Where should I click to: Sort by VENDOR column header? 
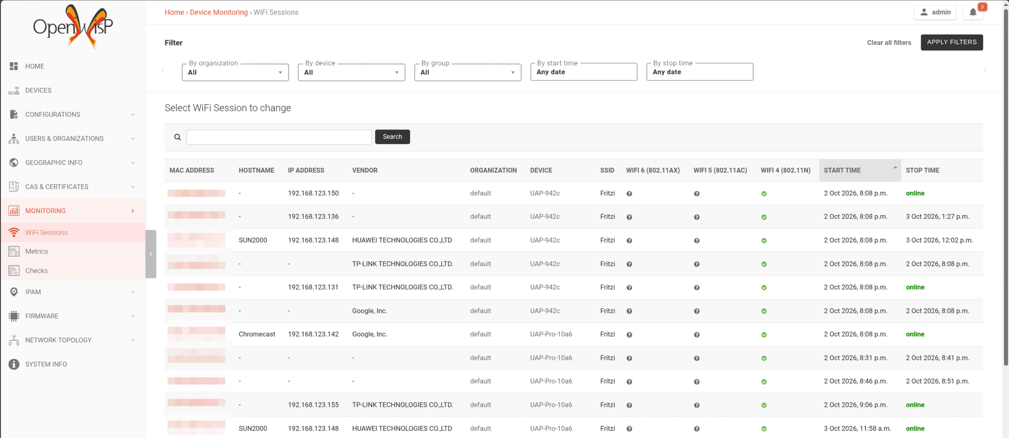point(365,170)
